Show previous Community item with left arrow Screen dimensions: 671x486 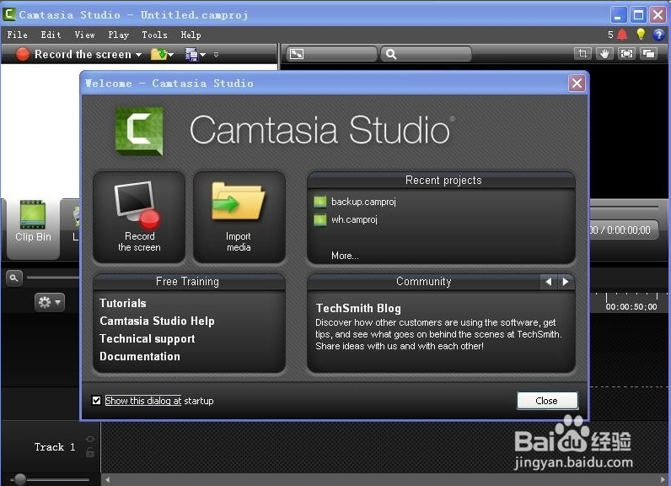[x=549, y=281]
